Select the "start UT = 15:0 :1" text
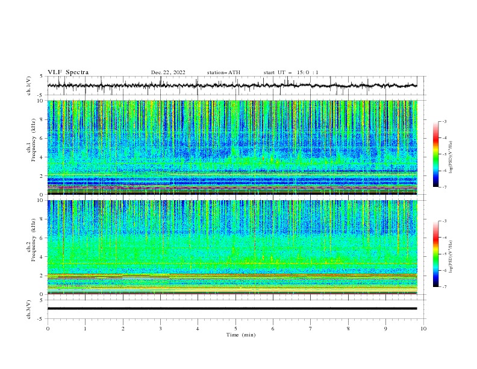 tap(291, 72)
